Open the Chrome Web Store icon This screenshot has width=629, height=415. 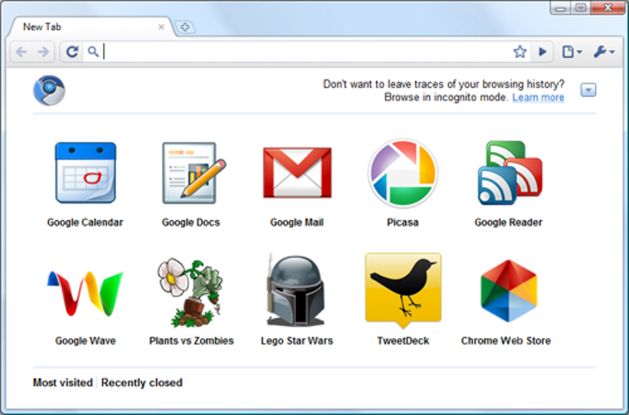[508, 291]
